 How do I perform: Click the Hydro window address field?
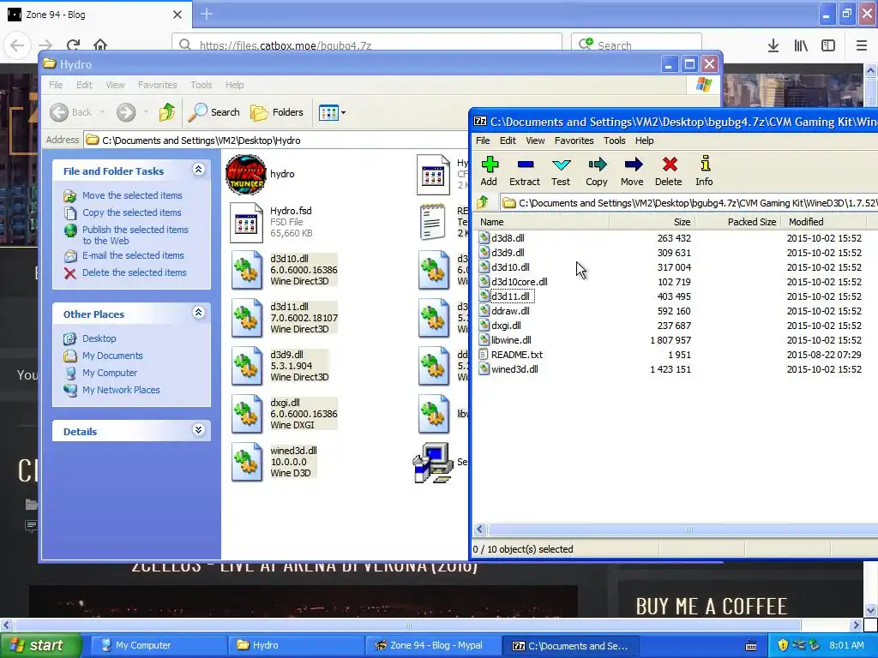pyautogui.click(x=277, y=141)
